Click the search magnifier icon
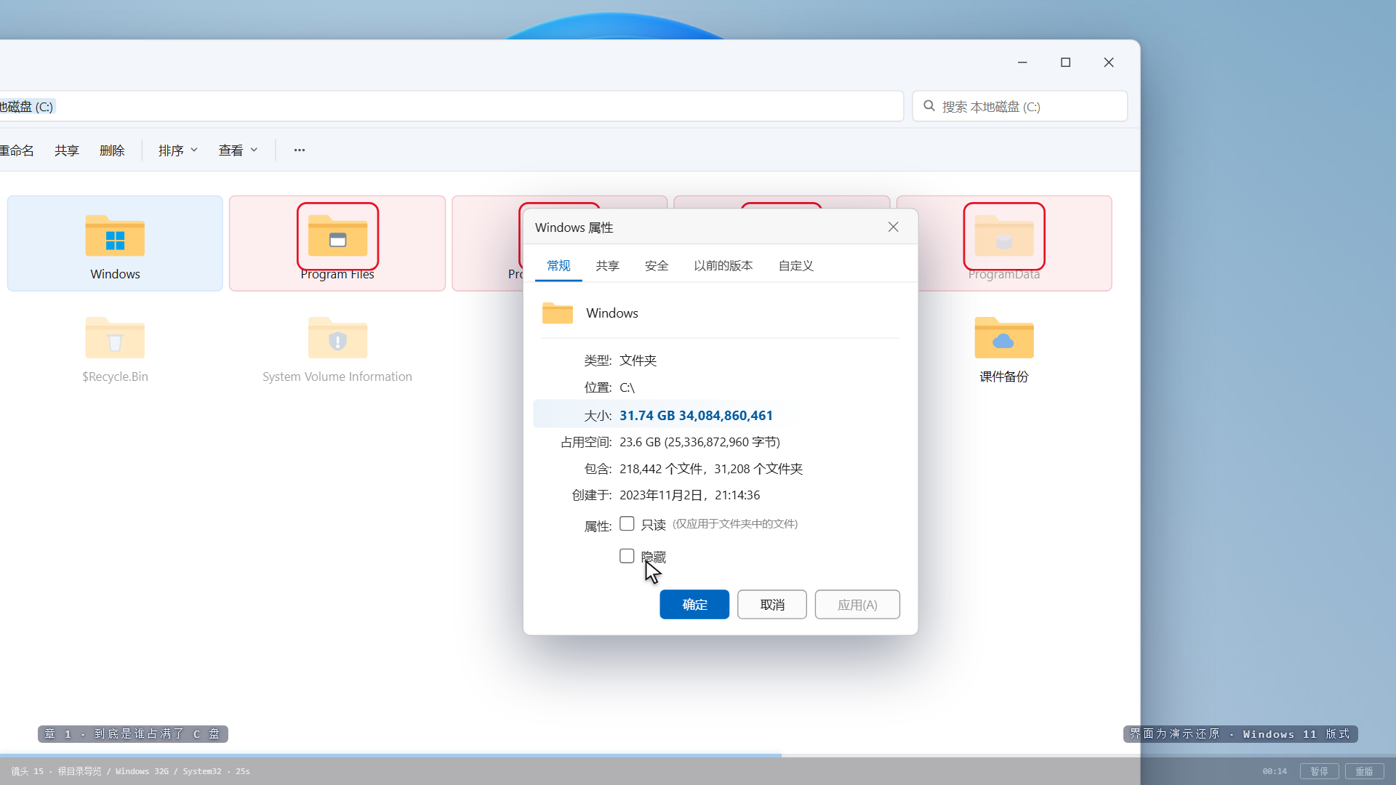 (929, 106)
